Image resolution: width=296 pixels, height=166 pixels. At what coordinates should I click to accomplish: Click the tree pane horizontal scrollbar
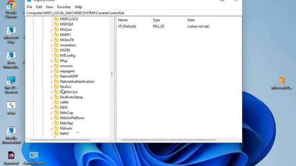pyautogui.click(x=60, y=140)
